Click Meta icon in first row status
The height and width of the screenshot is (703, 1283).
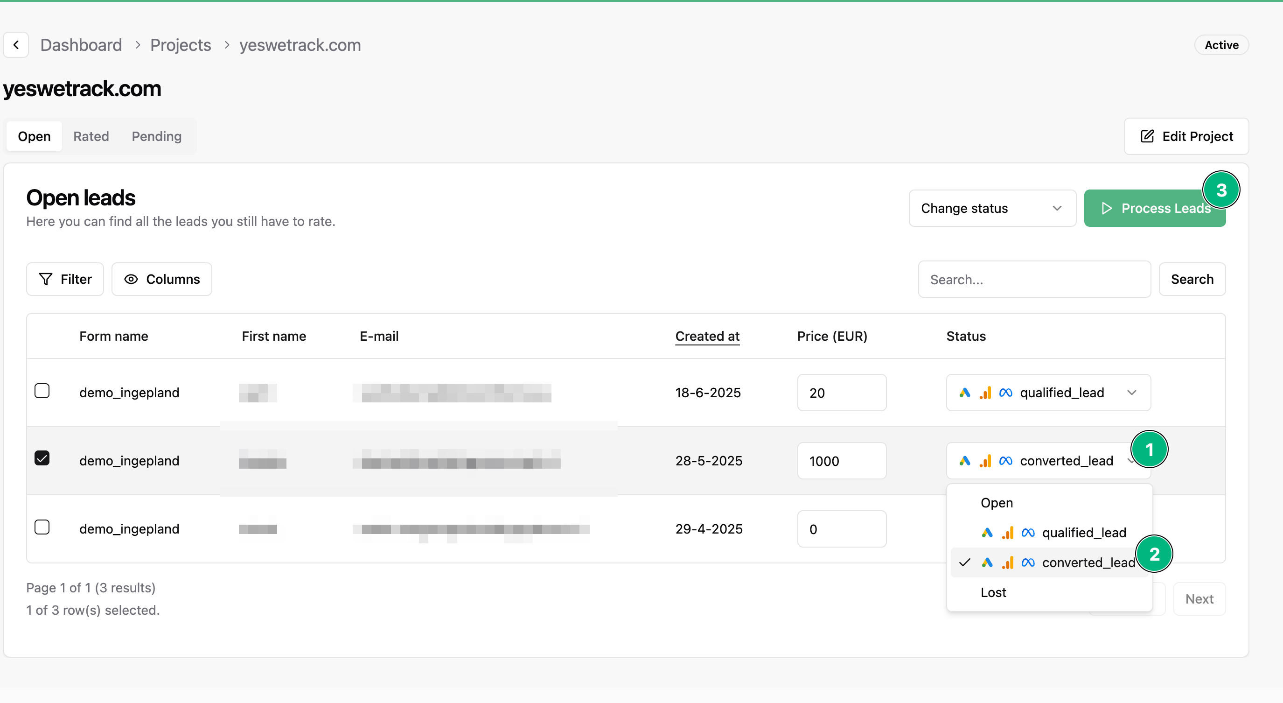(1005, 393)
